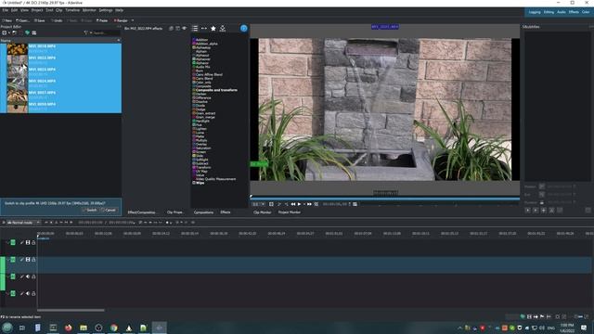Click the create folder icon in Project Bin
594x334 pixels.
point(15,33)
